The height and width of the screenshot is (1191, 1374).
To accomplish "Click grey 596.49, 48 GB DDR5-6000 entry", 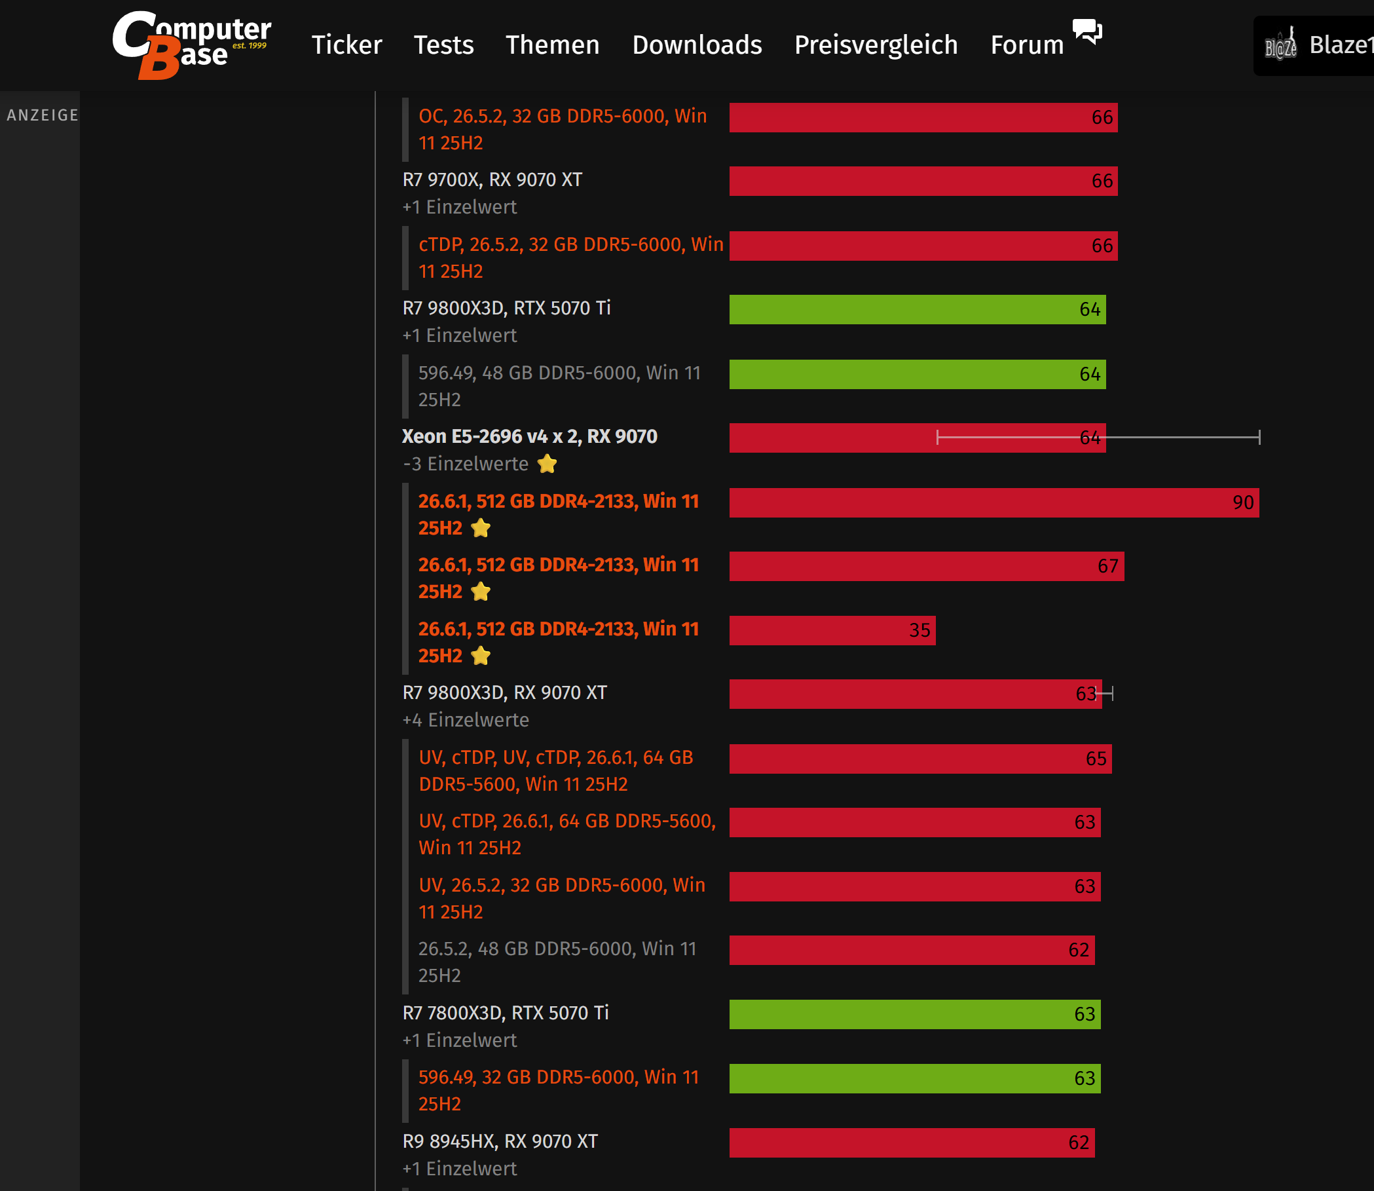I will point(559,386).
